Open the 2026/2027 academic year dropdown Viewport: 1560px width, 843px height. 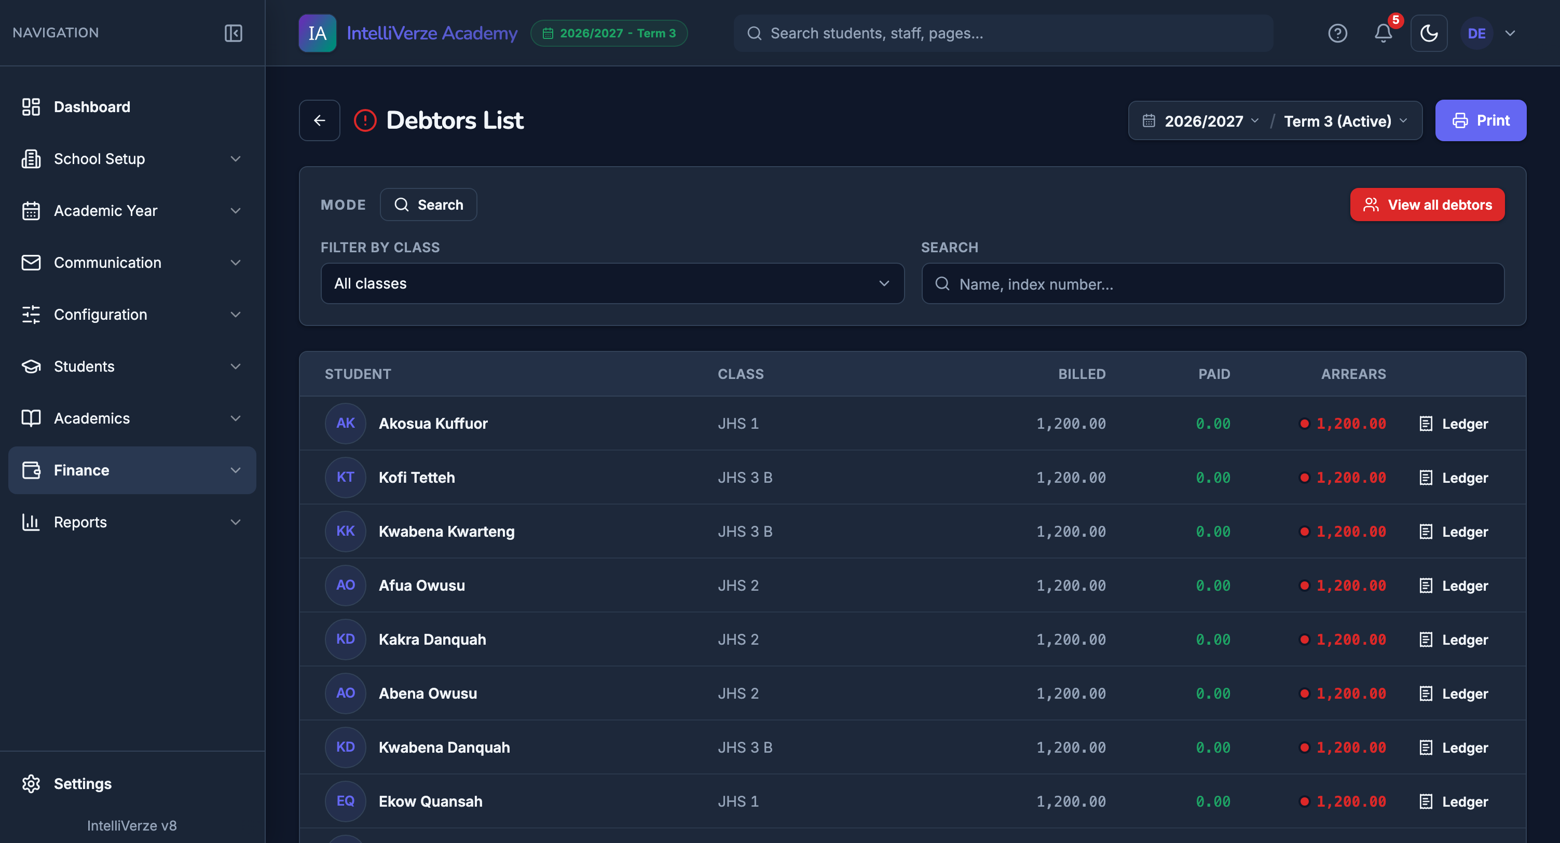coord(1211,121)
